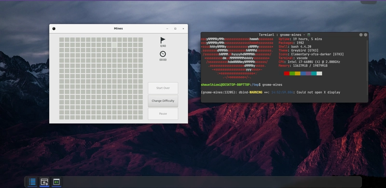
Task: Click the "Packages: 1982" line
Action: (291, 43)
